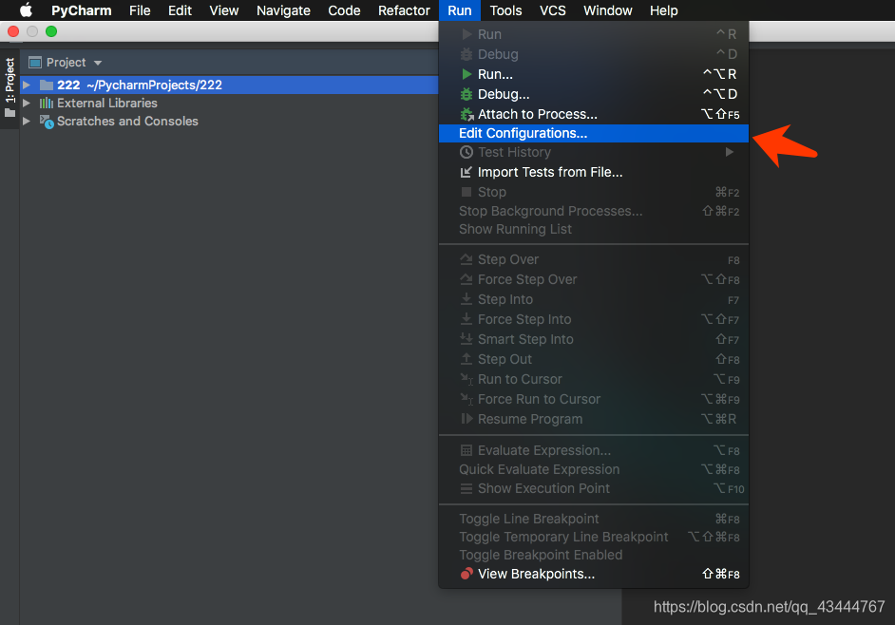Expand Scratches and Consoles node

coord(27,121)
